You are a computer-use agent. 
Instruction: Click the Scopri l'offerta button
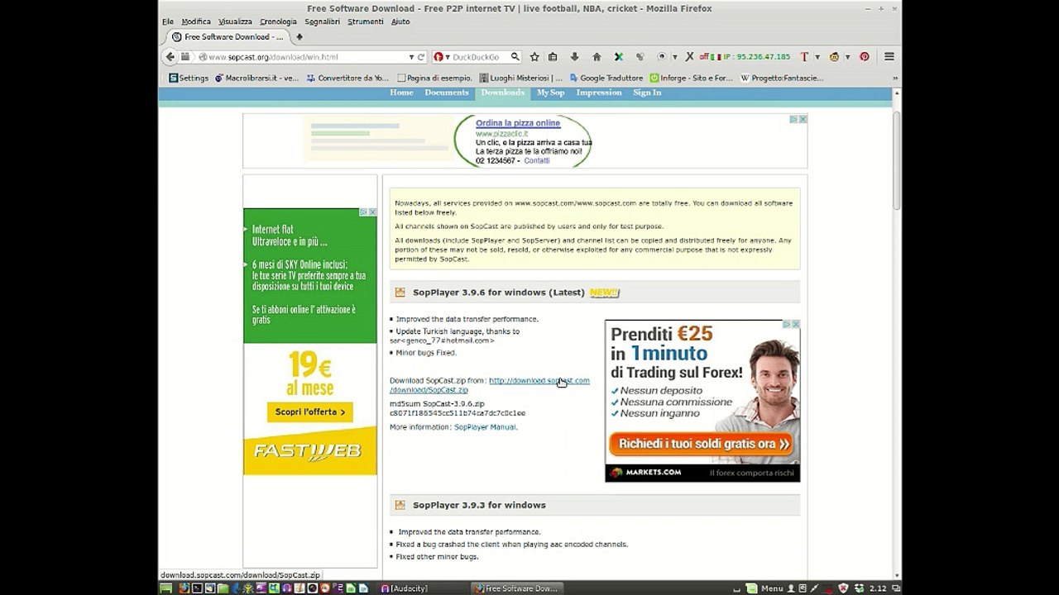click(x=310, y=412)
